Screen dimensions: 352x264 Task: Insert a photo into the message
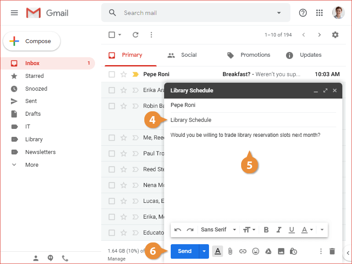(x=281, y=251)
